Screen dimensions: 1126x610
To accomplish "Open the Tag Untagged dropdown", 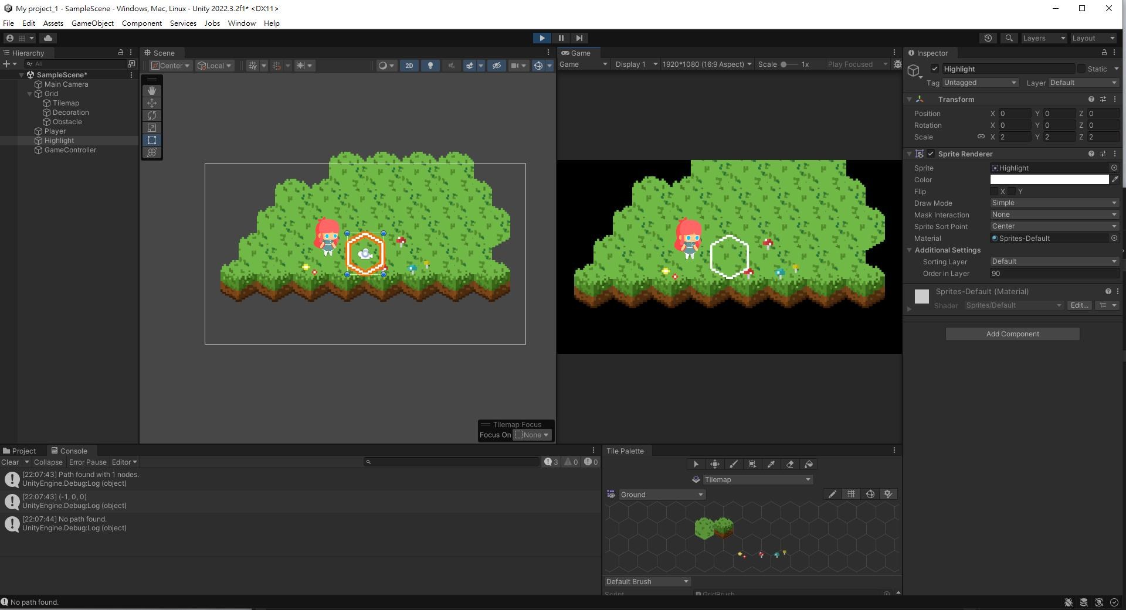I will pos(979,83).
